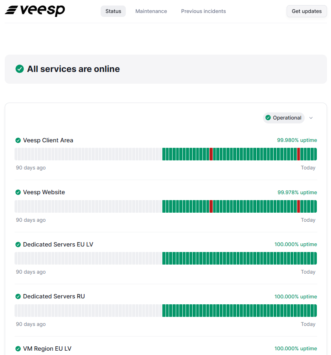Click check icon next to Dedicated Servers EU LV
Viewport: 331px width, 355px height.
click(18, 245)
